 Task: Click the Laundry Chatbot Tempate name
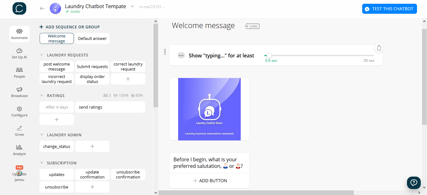95,6
